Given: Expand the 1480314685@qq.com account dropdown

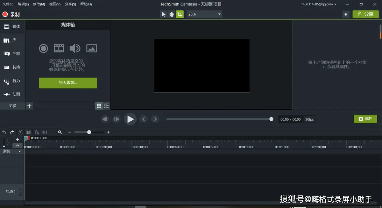Looking at the screenshot, I should point(319,4).
